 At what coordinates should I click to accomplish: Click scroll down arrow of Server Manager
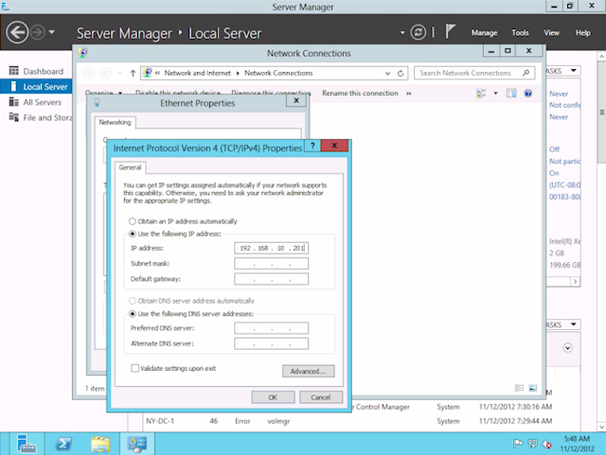602,427
